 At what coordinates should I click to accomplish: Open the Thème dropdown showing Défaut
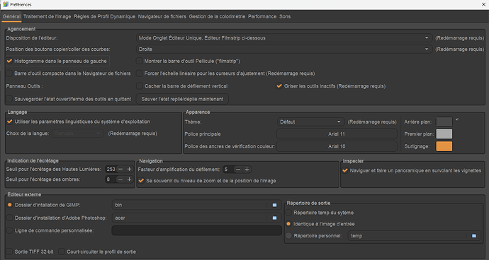pyautogui.click(x=310, y=122)
